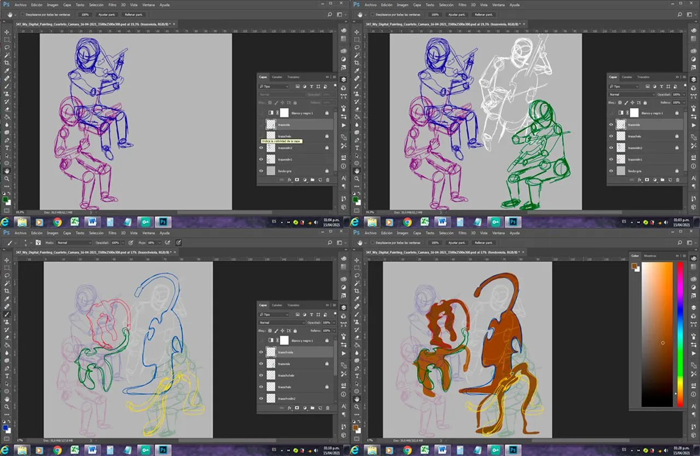Hide the trazoviola layer in top-right window
700x456 pixels.
pos(611,124)
